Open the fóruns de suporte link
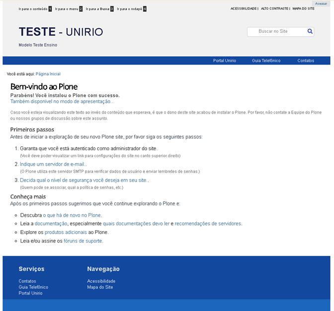334x311 pixels. (x=83, y=241)
